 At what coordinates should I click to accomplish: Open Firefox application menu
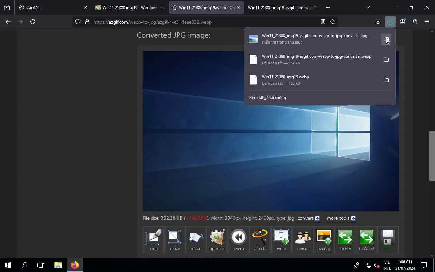click(427, 22)
